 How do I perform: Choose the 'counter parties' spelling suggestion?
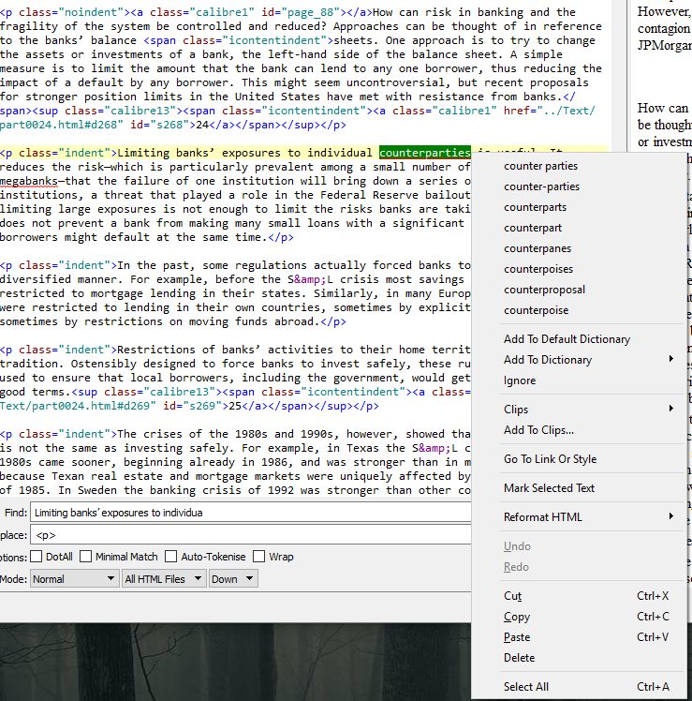coord(540,166)
